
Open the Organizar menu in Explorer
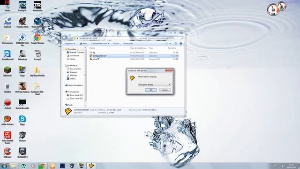(70, 44)
